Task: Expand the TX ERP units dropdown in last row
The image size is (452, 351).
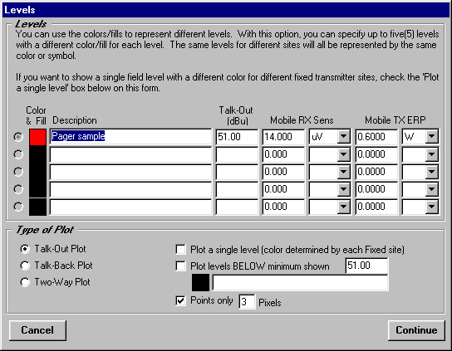Action: (431, 207)
